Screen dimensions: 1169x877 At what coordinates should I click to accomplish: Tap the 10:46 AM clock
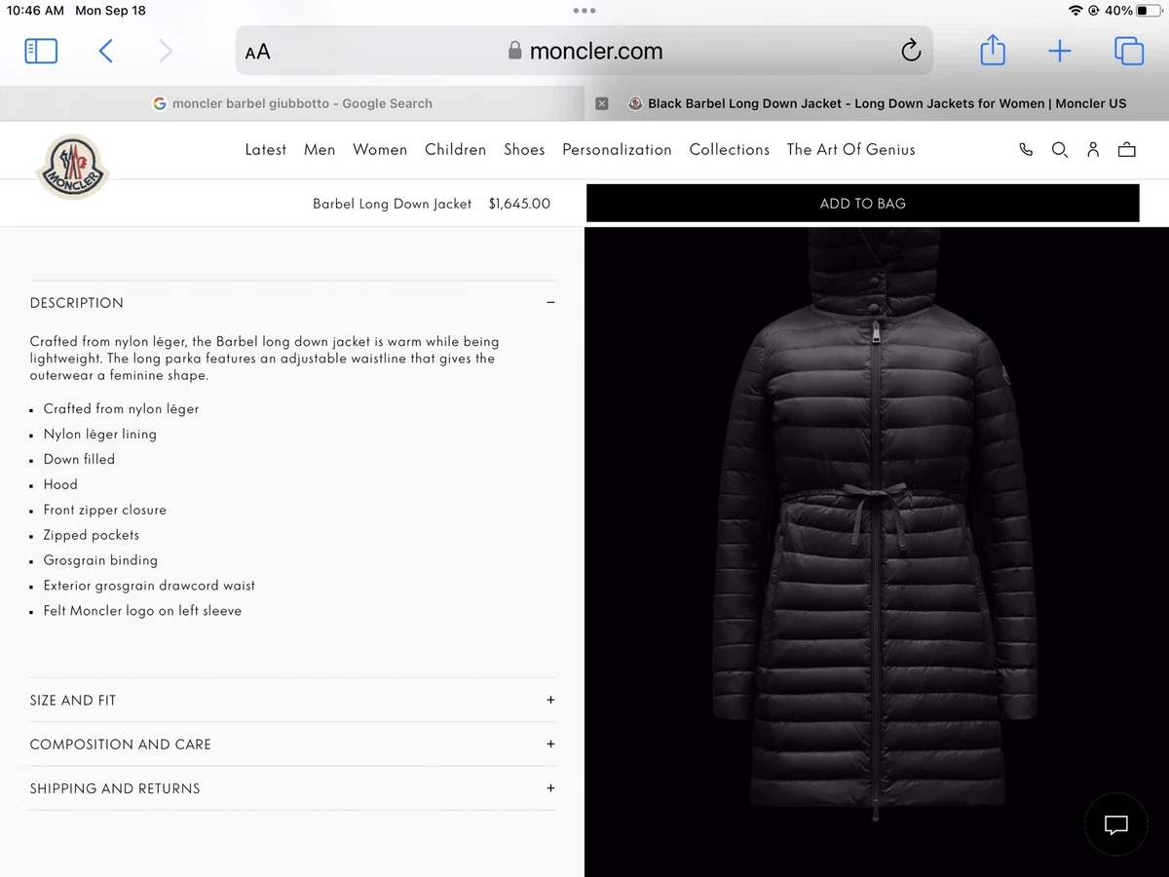click(x=35, y=11)
